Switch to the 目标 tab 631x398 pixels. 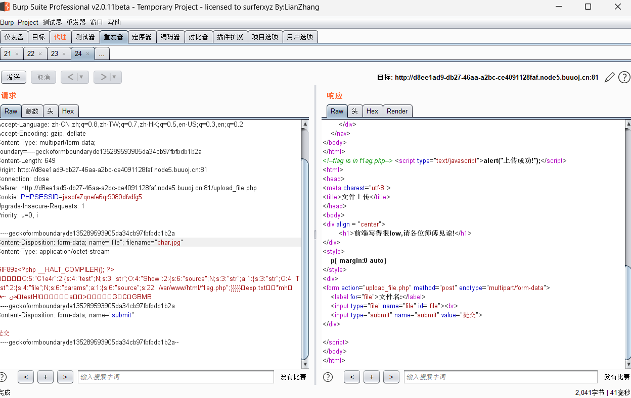[38, 37]
